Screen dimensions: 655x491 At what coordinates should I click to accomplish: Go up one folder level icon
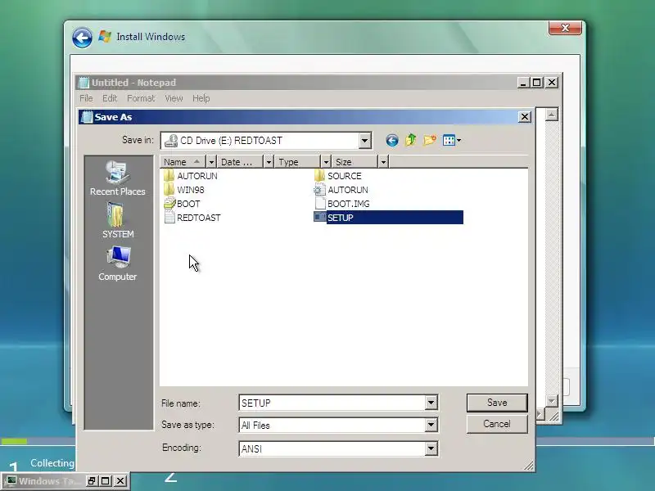click(411, 140)
